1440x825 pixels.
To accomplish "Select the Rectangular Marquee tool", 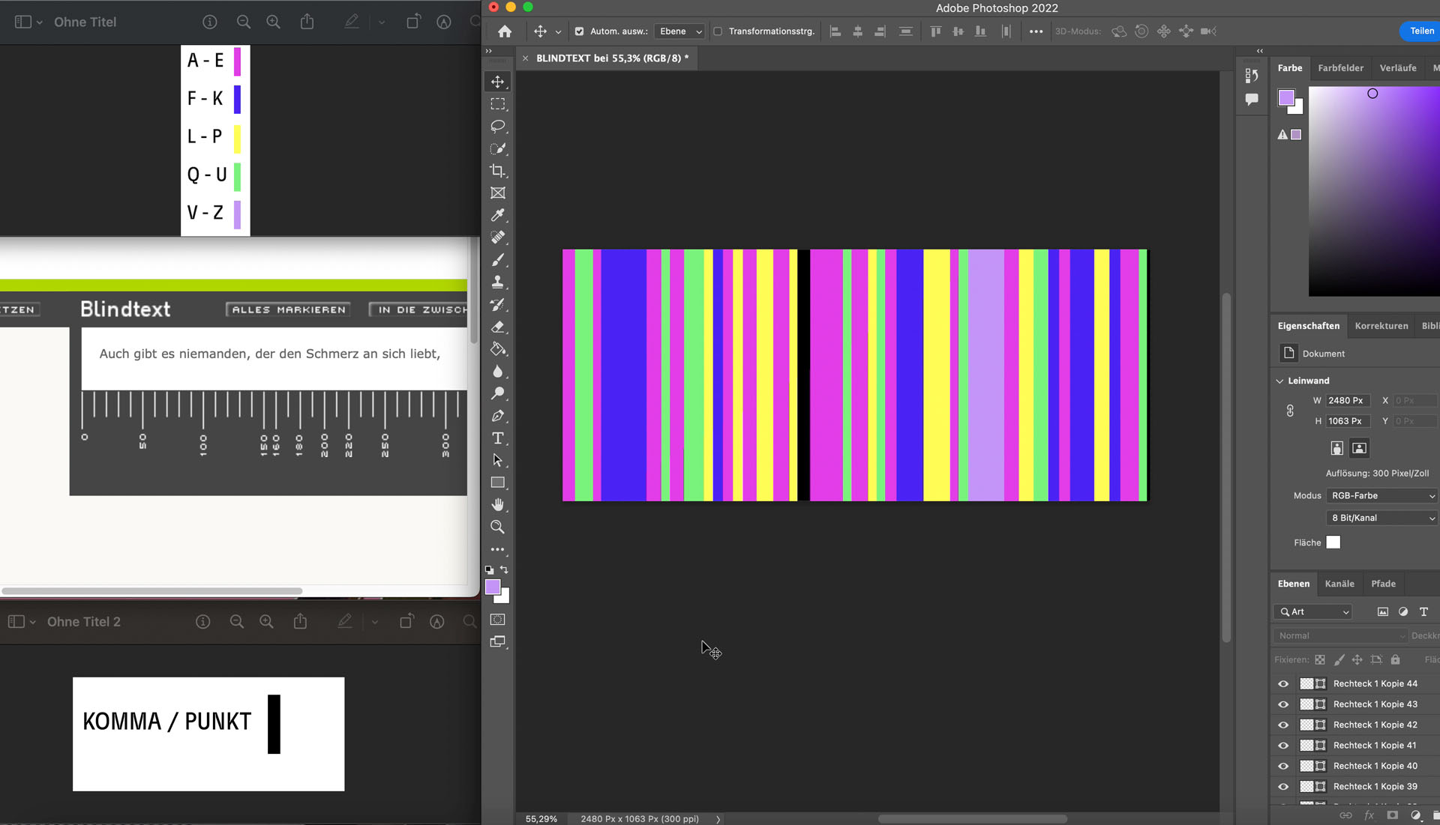I will pyautogui.click(x=497, y=104).
